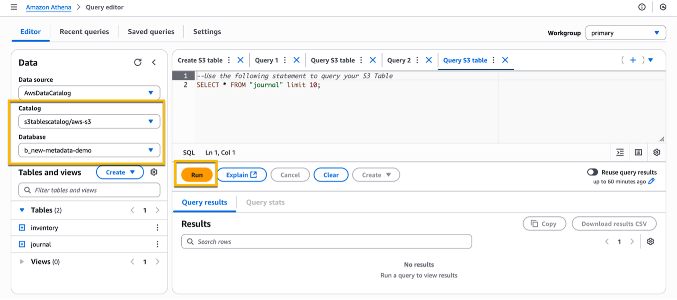The width and height of the screenshot is (677, 300).
Task: Switch to the Query stats tab
Action: 265,202
